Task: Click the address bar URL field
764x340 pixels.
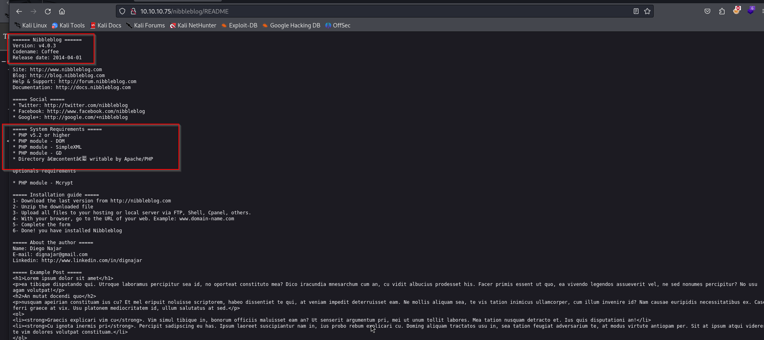Action: click(x=358, y=12)
